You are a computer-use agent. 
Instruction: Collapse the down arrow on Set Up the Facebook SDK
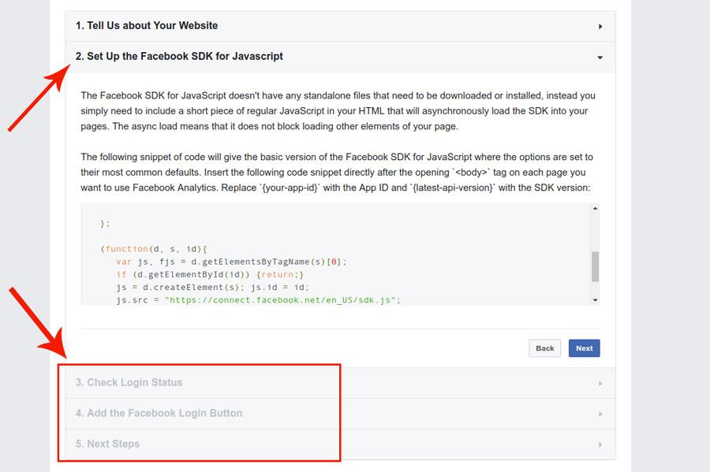tap(600, 58)
